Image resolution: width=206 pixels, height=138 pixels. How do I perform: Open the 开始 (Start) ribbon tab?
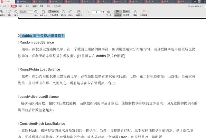coord(14,6)
